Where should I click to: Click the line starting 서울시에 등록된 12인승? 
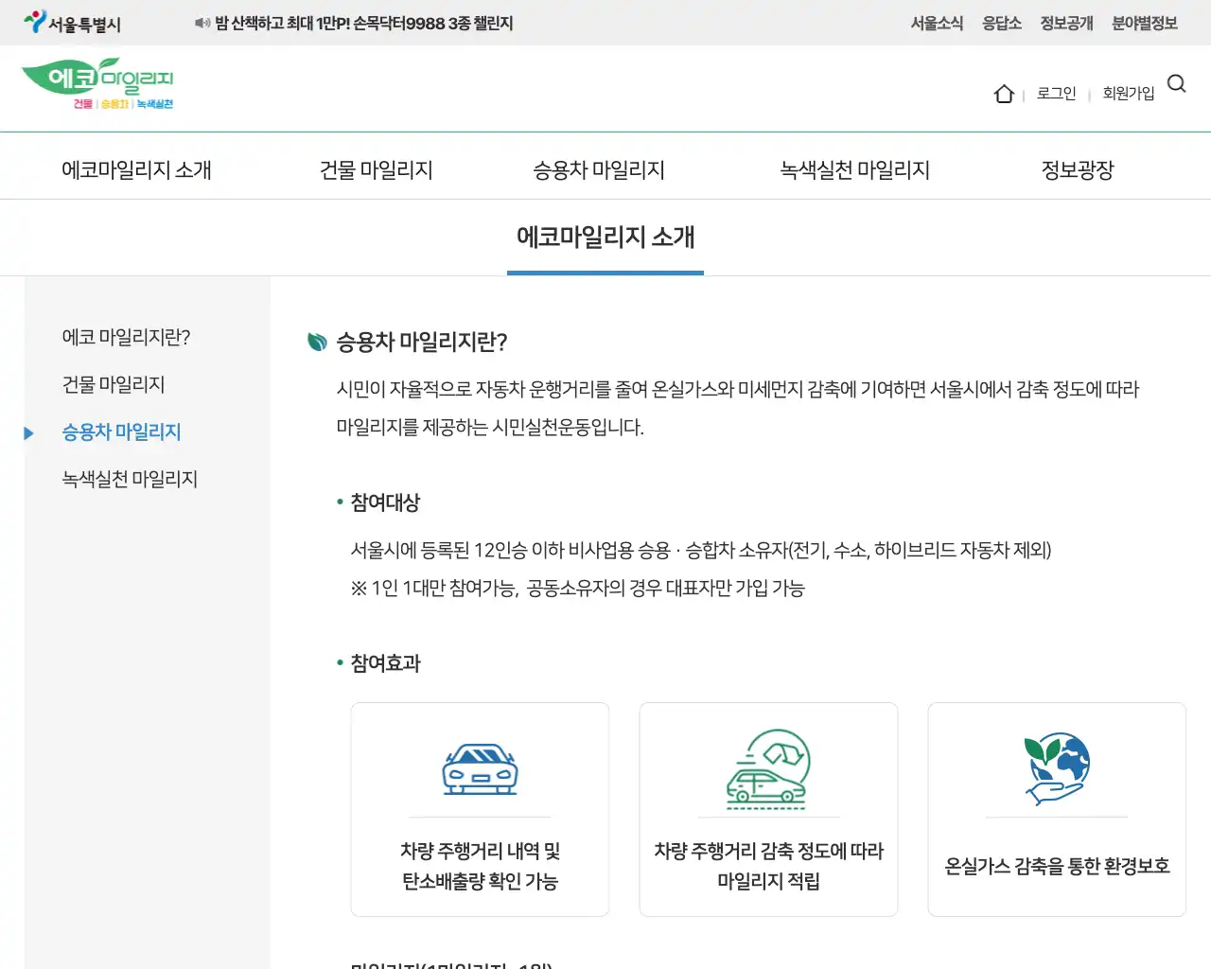click(x=701, y=550)
